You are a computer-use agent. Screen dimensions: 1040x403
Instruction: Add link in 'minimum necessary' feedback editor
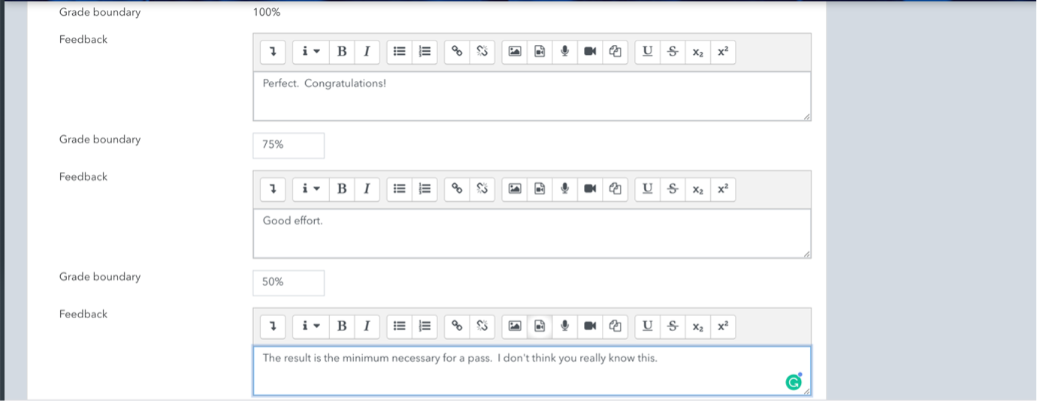click(457, 326)
